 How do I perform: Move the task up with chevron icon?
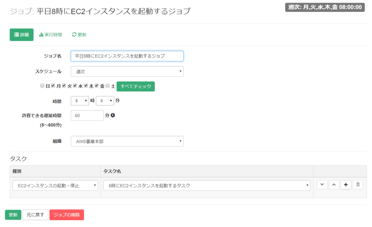click(x=334, y=185)
